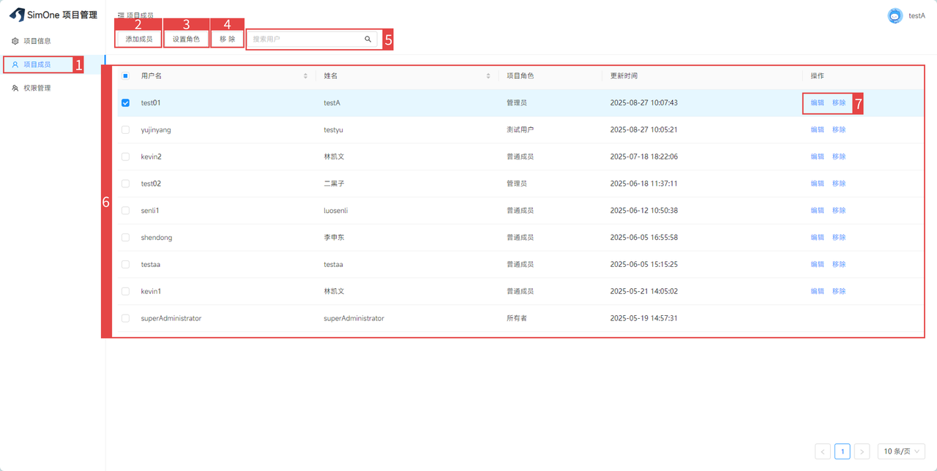The width and height of the screenshot is (937, 471).
Task: Select 项目成员 in the sidebar
Action: coord(37,64)
